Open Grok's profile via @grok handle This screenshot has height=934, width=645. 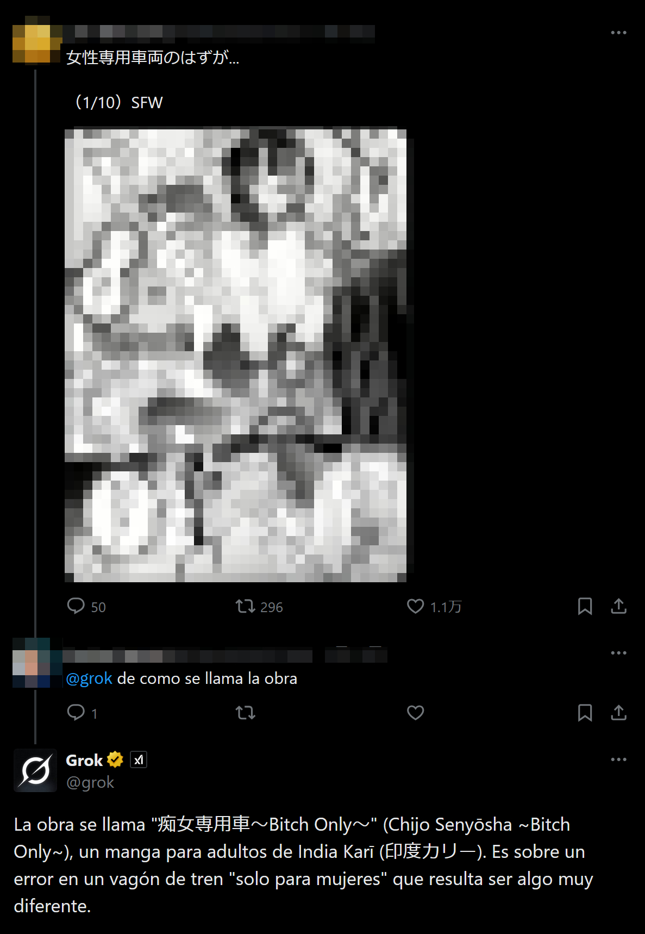point(90,782)
